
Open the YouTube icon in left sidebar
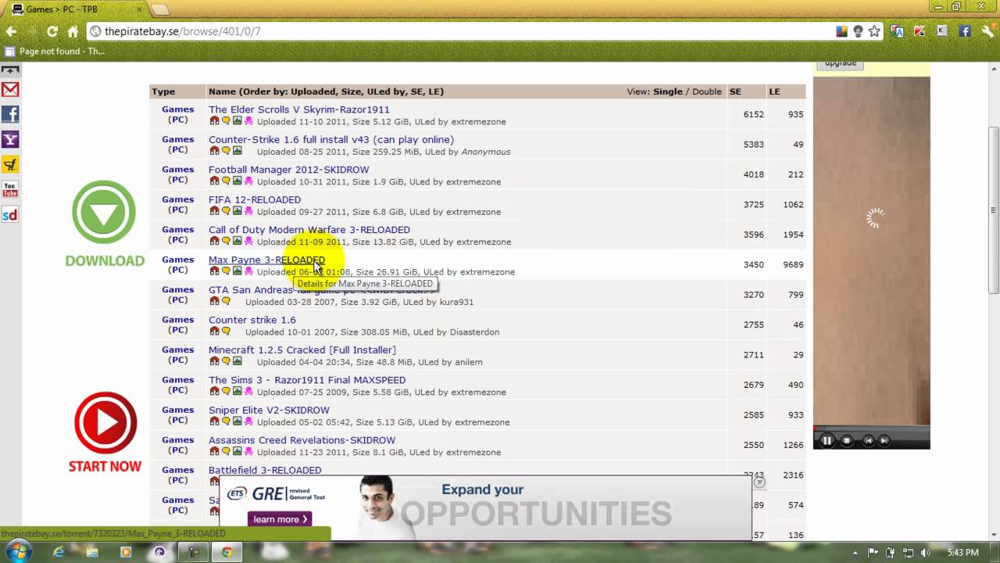pyautogui.click(x=10, y=189)
